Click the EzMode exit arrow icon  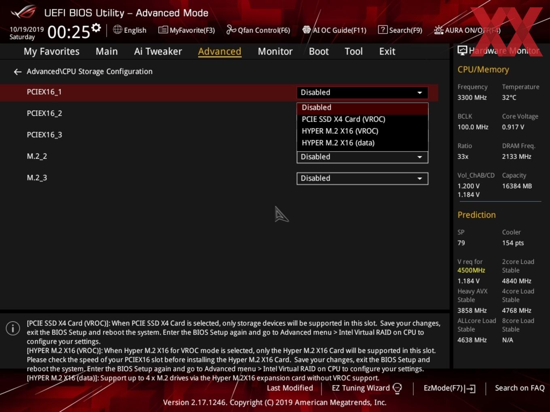click(x=470, y=389)
